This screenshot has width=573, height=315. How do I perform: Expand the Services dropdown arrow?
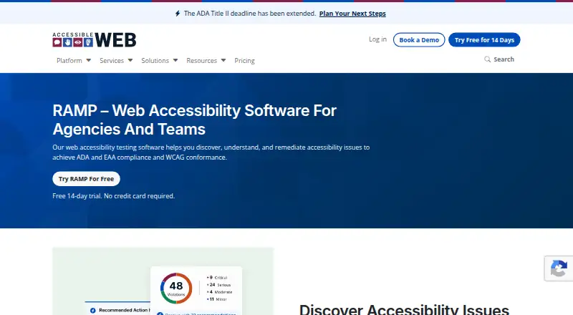click(130, 60)
